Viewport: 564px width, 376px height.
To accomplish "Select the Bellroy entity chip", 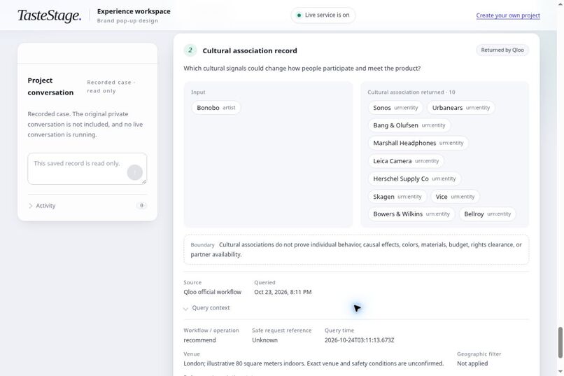I will (488, 214).
